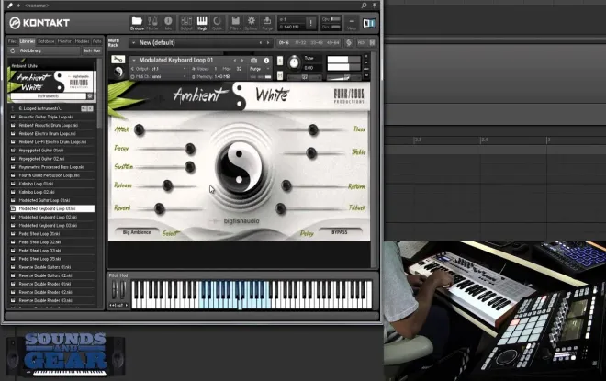Switch to Files browser tab
606x381 pixels.
click(12, 41)
